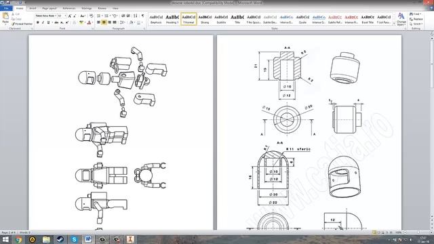The height and width of the screenshot is (244, 434).
Task: Toggle Italic formatting
Action: [43, 22]
